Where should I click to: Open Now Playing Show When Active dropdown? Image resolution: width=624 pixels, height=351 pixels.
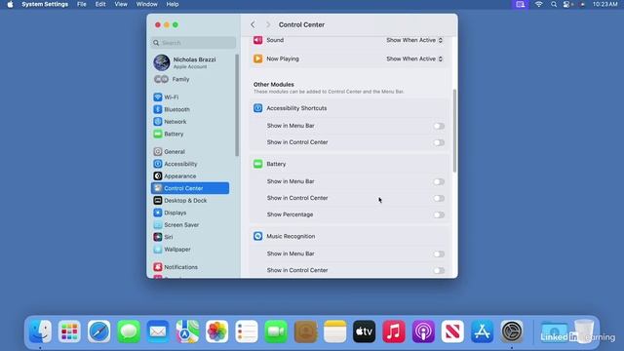click(414, 58)
